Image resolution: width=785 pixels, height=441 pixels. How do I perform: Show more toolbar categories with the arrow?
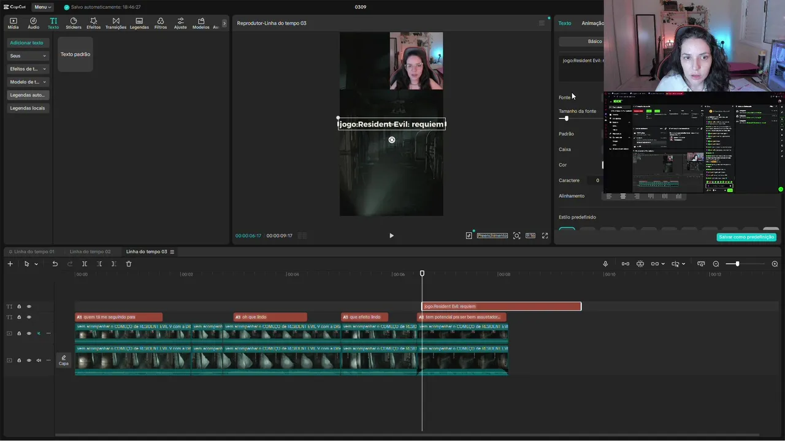tap(224, 23)
